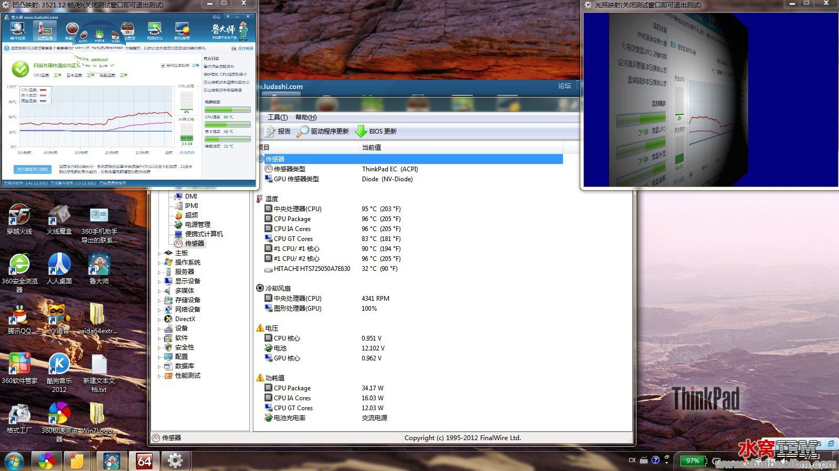839x471 pixels.
Task: Expand the 服务器 tree node
Action: [160, 272]
